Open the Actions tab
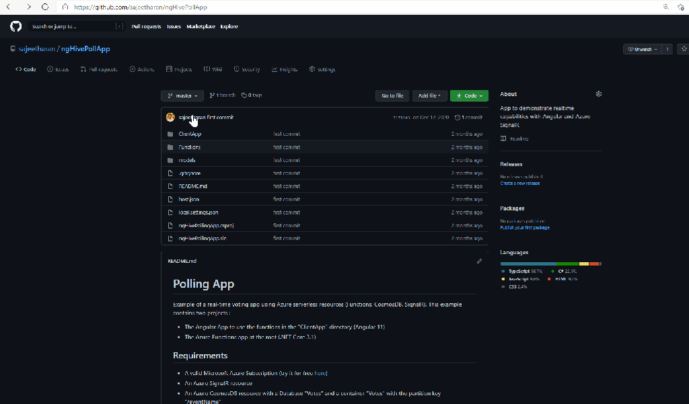This screenshot has width=689, height=404. coord(142,69)
